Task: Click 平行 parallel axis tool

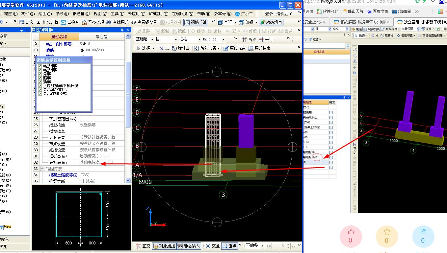Action: [x=266, y=39]
